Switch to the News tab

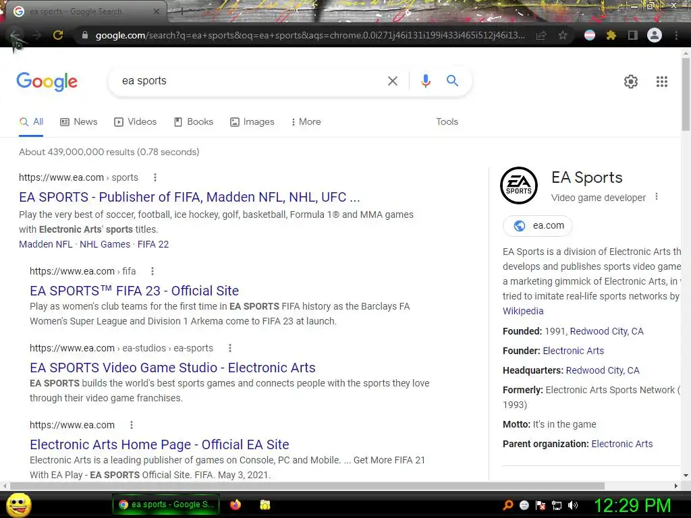[x=79, y=122]
